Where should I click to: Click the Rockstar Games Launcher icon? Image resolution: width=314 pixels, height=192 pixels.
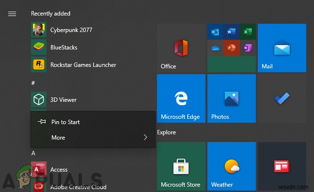[x=39, y=64]
